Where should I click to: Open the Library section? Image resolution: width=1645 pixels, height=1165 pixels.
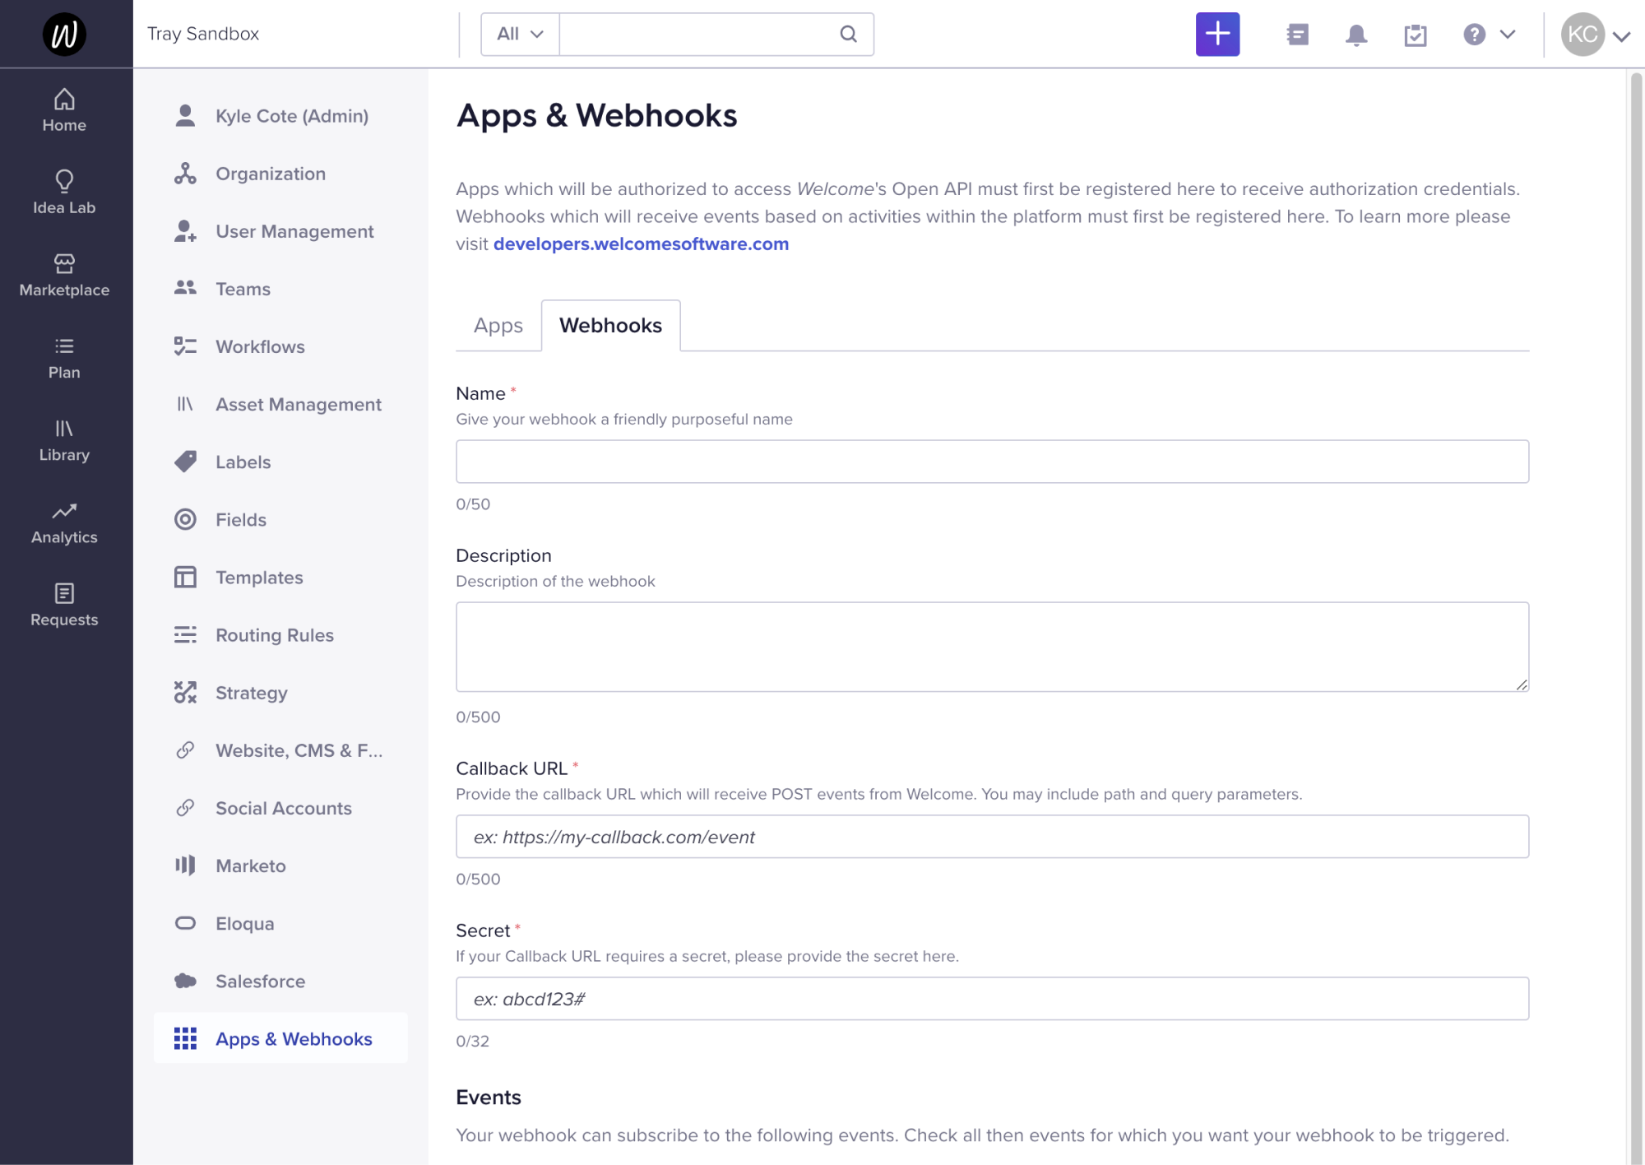tap(64, 439)
